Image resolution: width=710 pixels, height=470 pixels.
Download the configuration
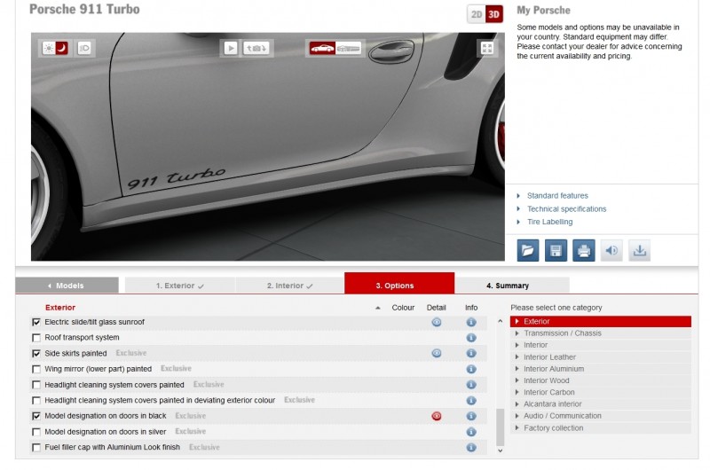[x=639, y=251]
